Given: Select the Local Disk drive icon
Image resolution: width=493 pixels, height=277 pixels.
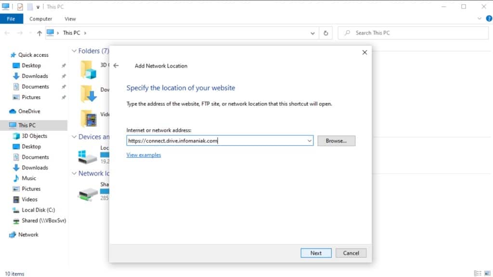Looking at the screenshot, I should [x=88, y=156].
